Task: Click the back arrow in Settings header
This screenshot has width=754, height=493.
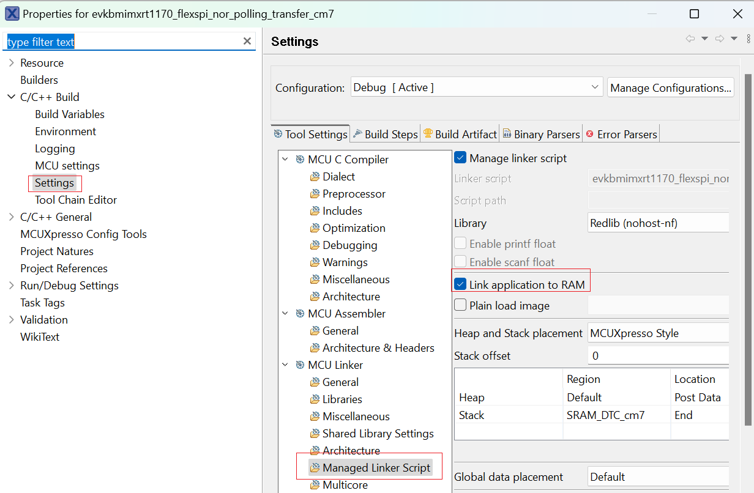Action: click(x=690, y=39)
